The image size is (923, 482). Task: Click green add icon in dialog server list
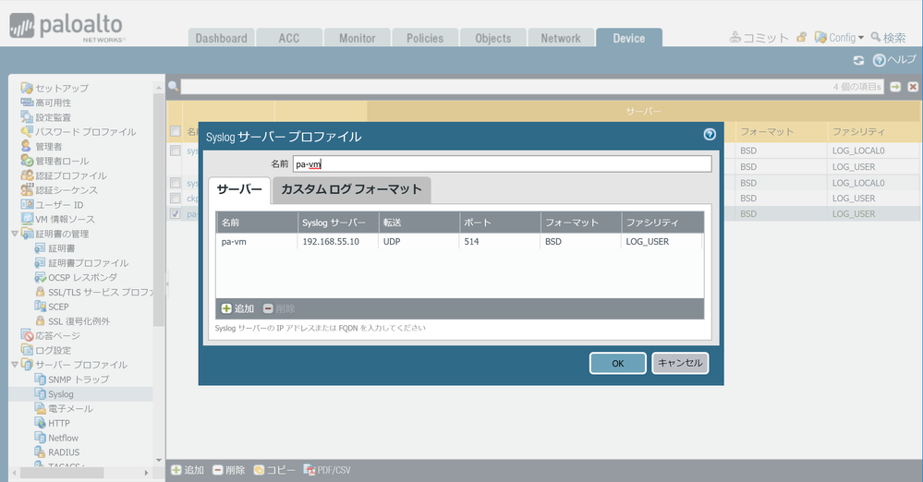coord(226,308)
